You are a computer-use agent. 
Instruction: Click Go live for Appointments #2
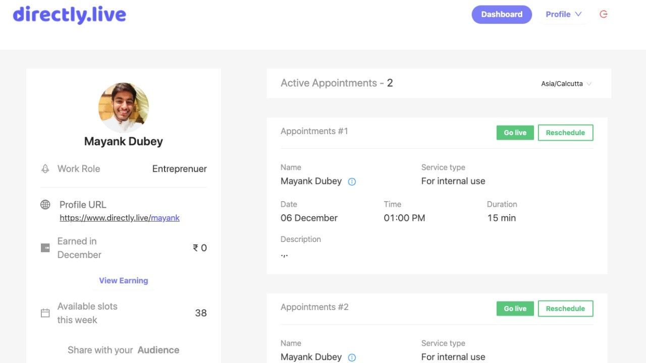point(515,309)
